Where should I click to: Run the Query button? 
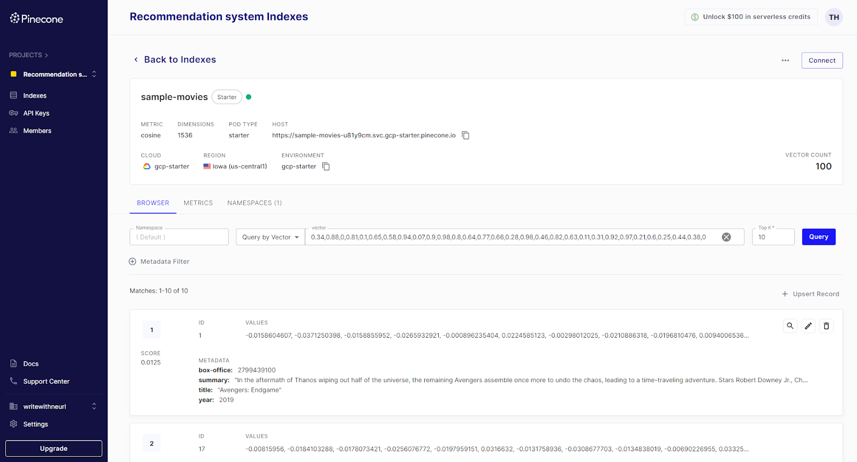[818, 237]
